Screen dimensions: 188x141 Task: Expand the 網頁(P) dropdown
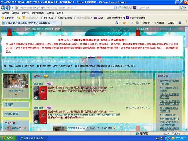point(148,23)
